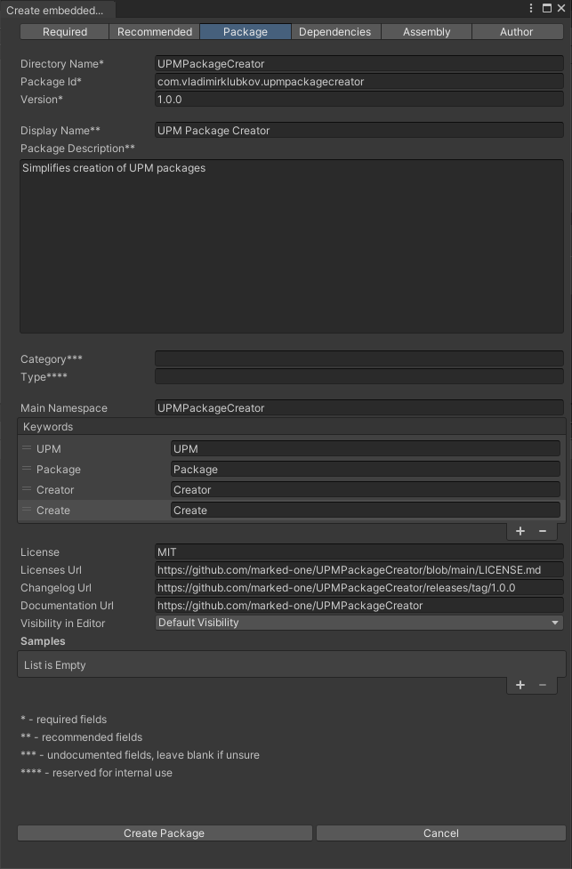Click the Cancel button
The height and width of the screenshot is (869, 572).
(x=440, y=833)
